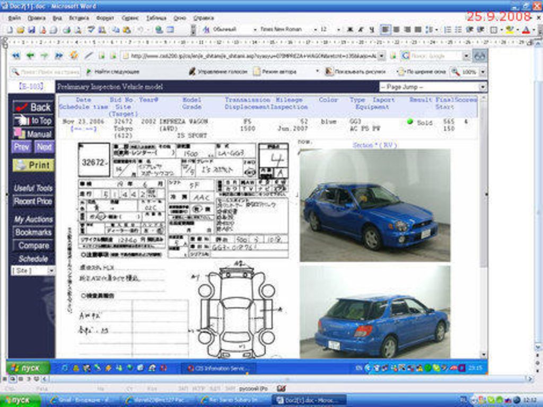Align the text to the left

pyautogui.click(x=385, y=30)
